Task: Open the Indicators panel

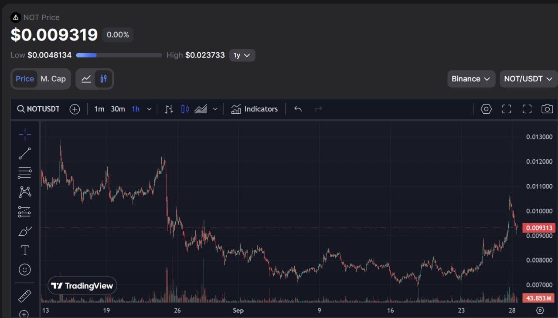Action: coord(254,109)
